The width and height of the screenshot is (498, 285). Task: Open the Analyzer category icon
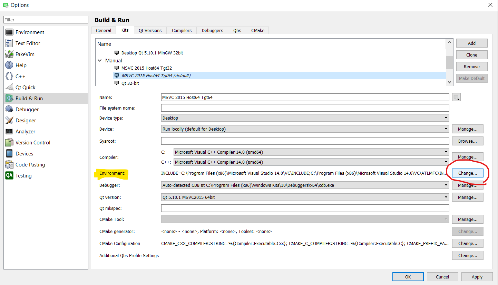pos(9,131)
